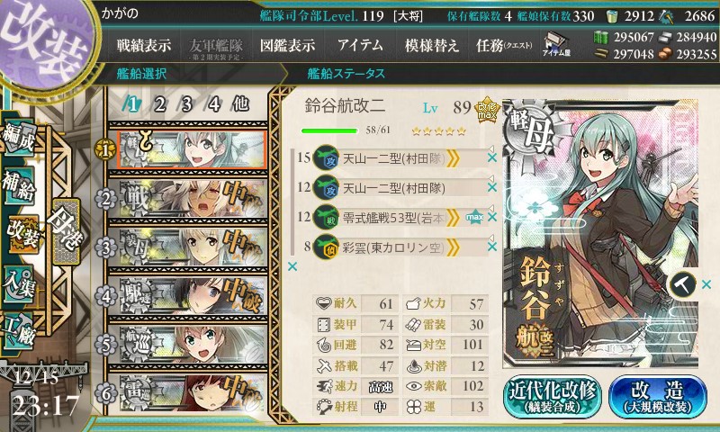
Task: Open the アイテム屋 item shop icon
Action: [x=555, y=44]
